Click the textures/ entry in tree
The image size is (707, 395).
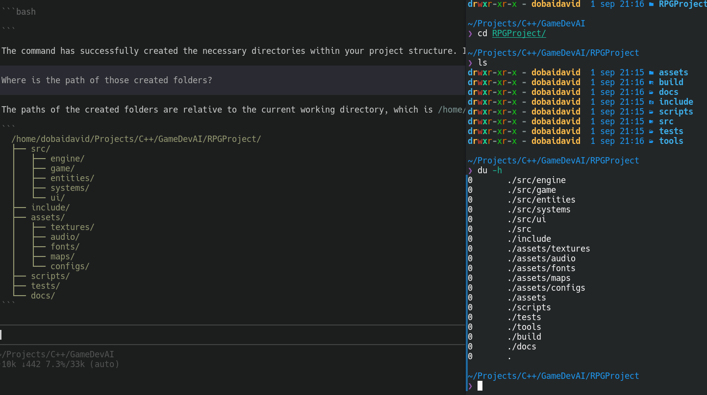73,227
